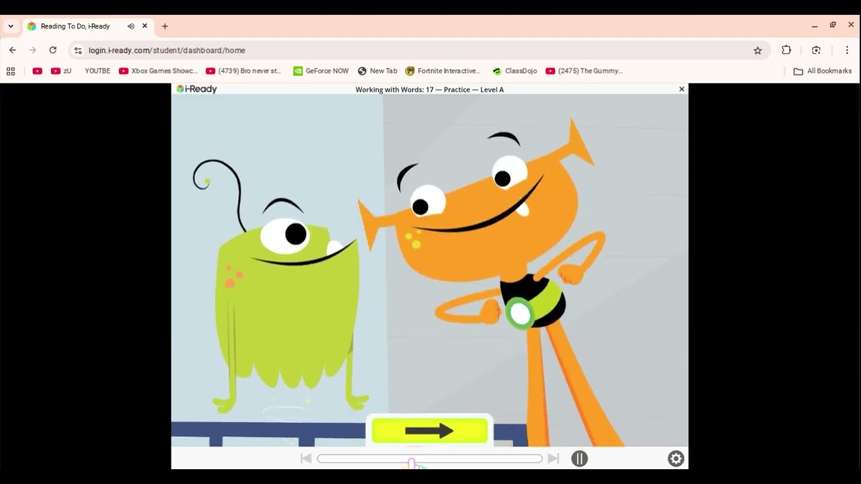Mute the i-Ready tab audio
Viewport: 861px width, 484px height.
click(x=131, y=26)
